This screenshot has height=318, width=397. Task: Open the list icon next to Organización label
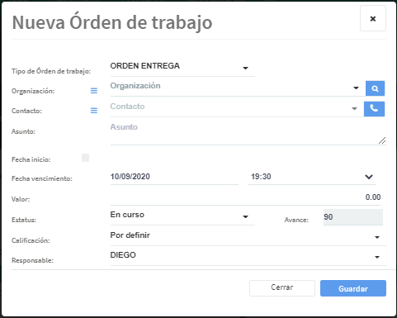point(94,91)
